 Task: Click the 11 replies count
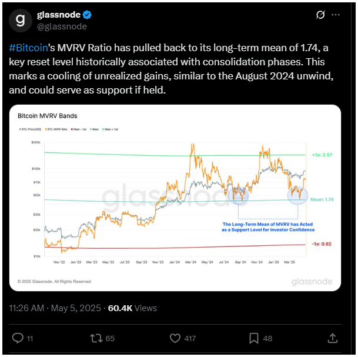[30, 339]
